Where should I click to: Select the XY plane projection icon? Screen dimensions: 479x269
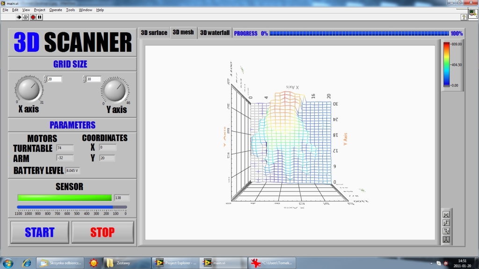click(446, 215)
